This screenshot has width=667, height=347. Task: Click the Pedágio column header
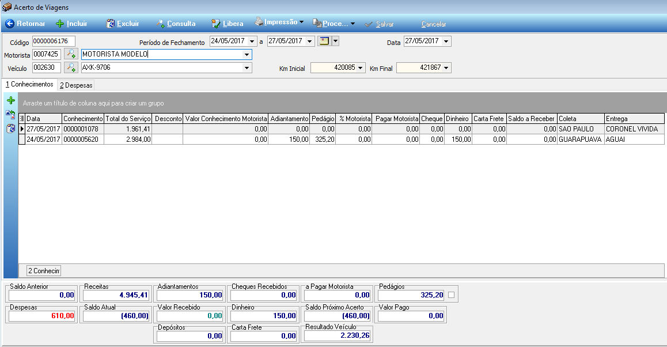pos(323,119)
